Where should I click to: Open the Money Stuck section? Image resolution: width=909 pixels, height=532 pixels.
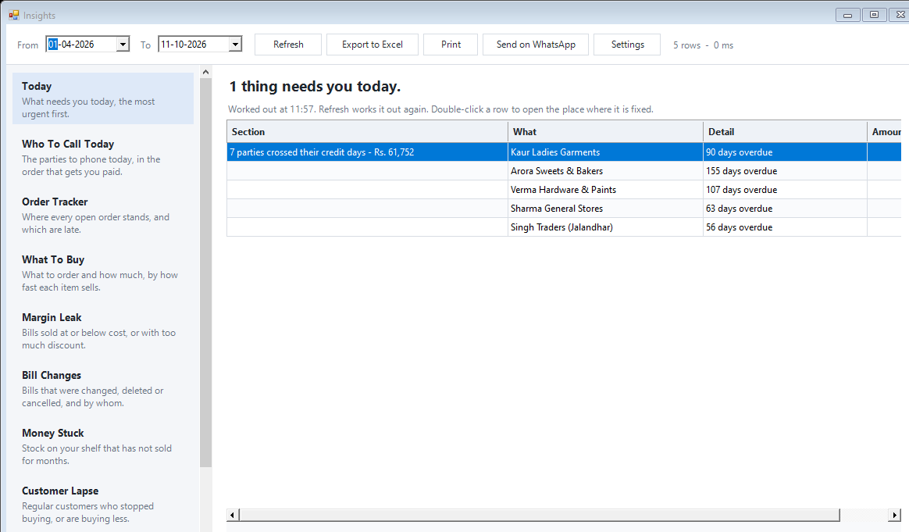click(103, 446)
